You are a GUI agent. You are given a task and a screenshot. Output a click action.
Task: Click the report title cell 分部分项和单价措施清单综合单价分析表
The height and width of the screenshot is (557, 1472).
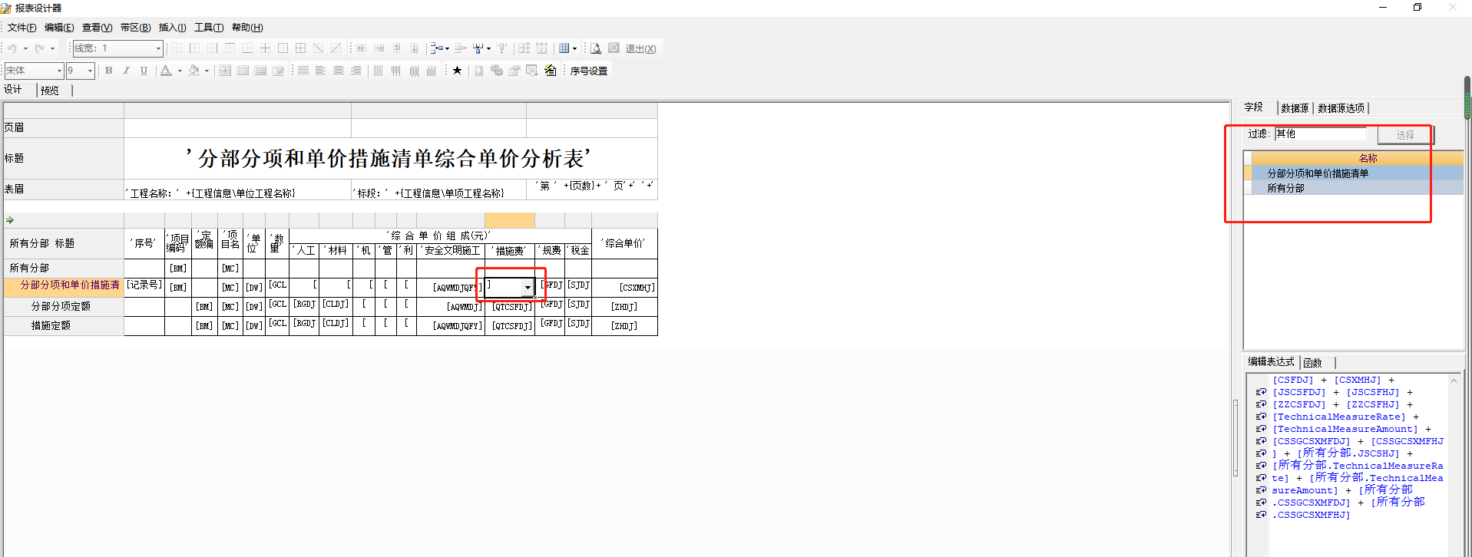[390, 159]
